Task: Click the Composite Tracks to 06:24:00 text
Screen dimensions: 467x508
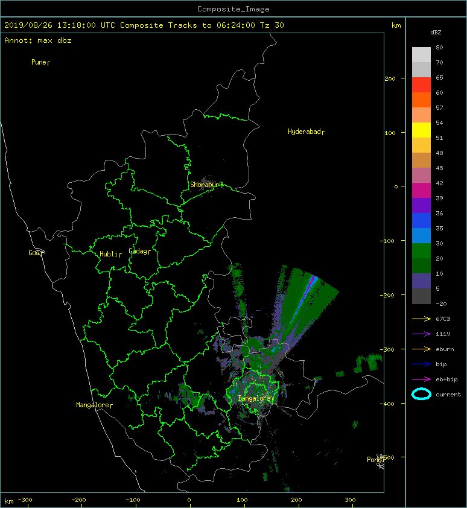Action: pos(188,25)
